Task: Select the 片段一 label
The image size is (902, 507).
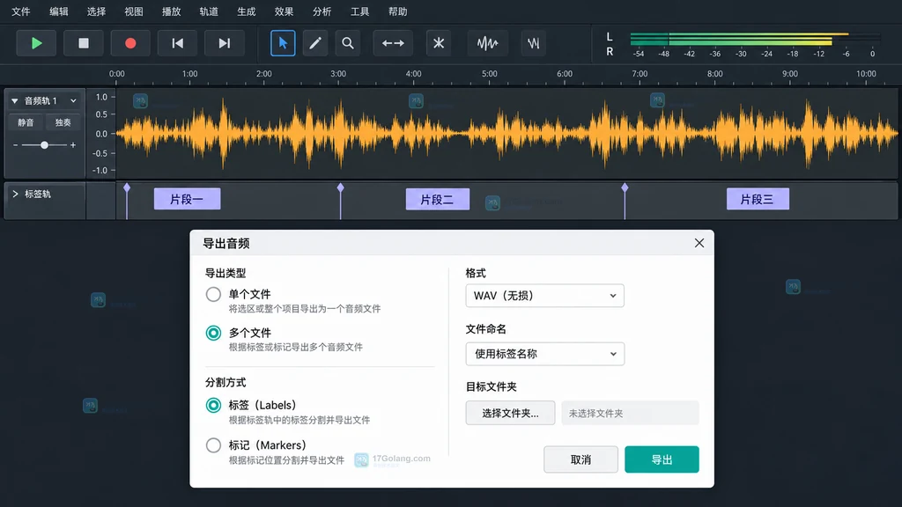Action: click(x=187, y=199)
